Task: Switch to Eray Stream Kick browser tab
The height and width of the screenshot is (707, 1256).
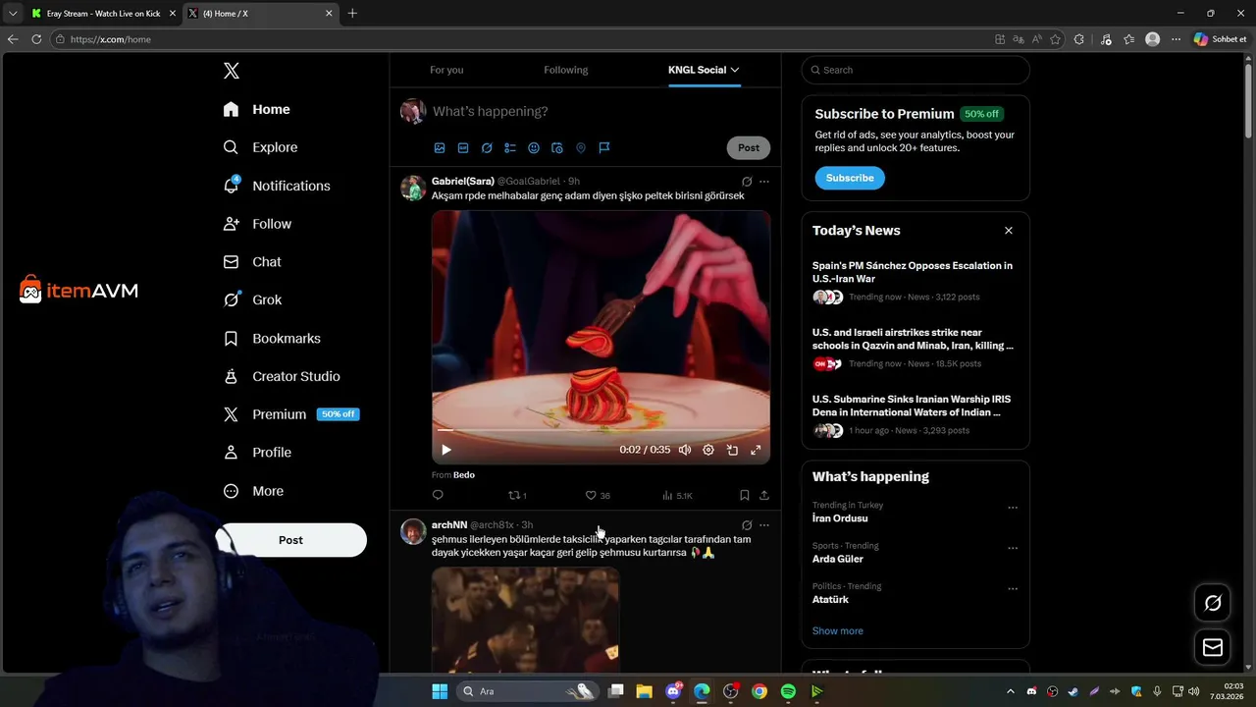Action: (x=103, y=14)
